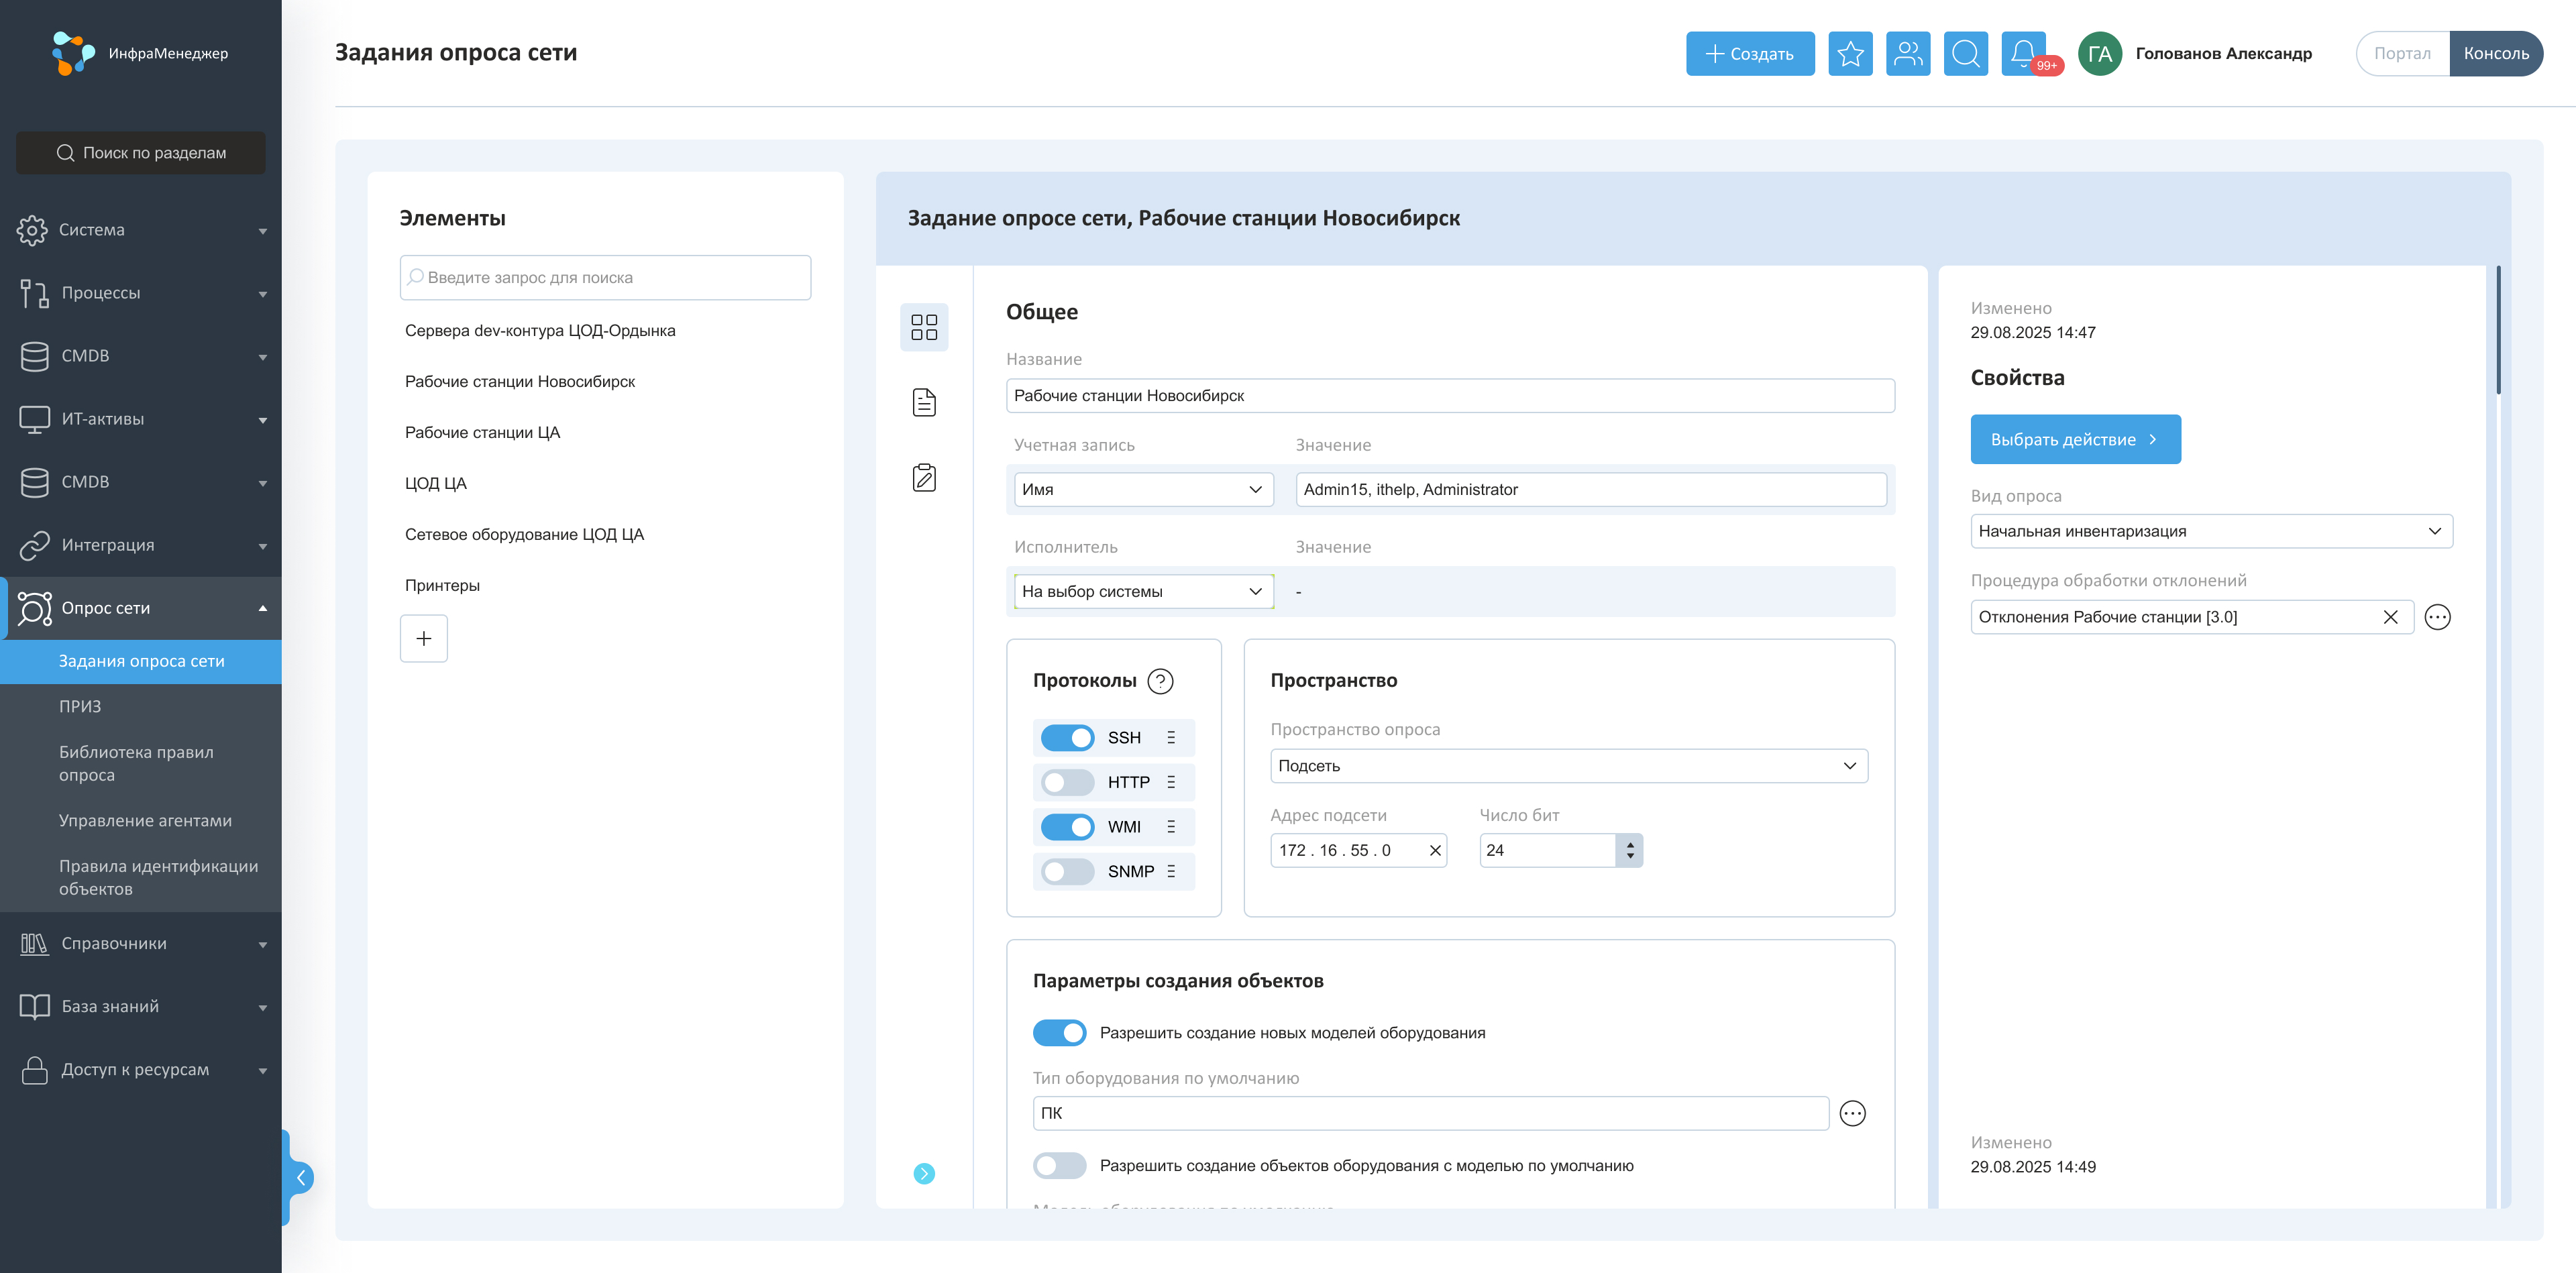Viewport: 2576px width, 1273px height.
Task: Click the elements search input field
Action: 605,278
